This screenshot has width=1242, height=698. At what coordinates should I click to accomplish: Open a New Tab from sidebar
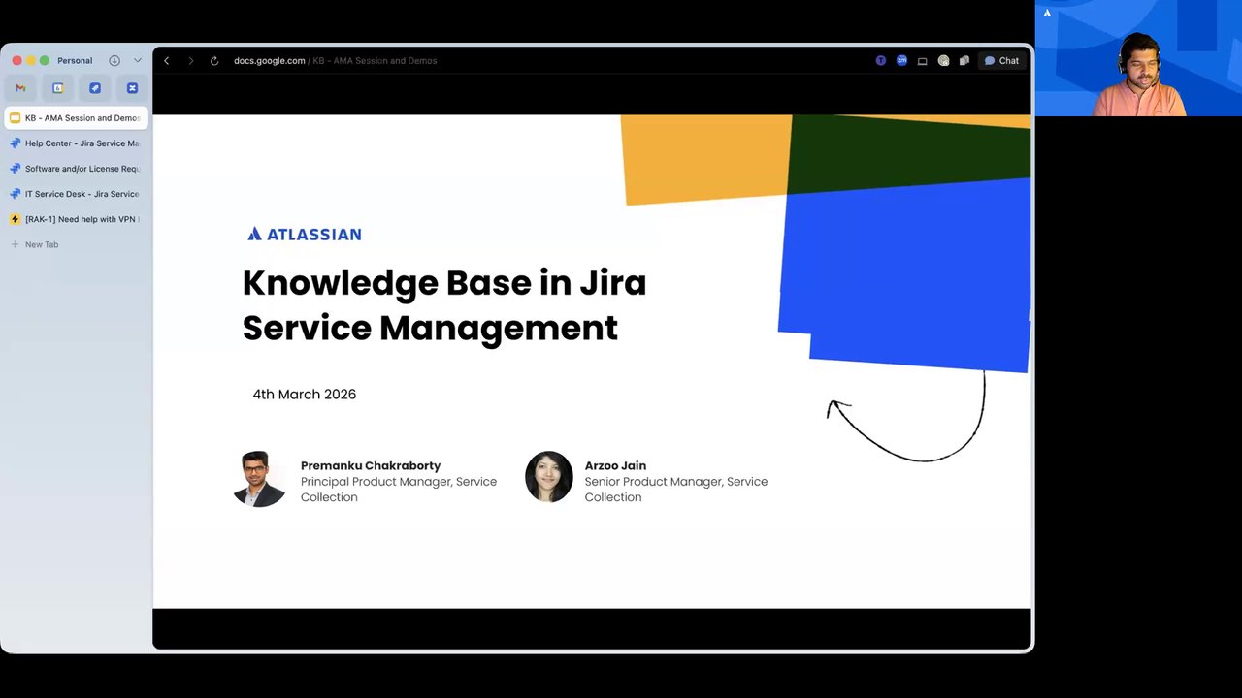click(77, 244)
